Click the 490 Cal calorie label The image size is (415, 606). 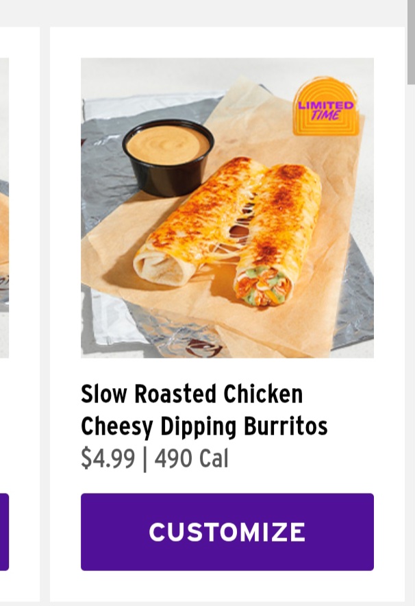[192, 459]
